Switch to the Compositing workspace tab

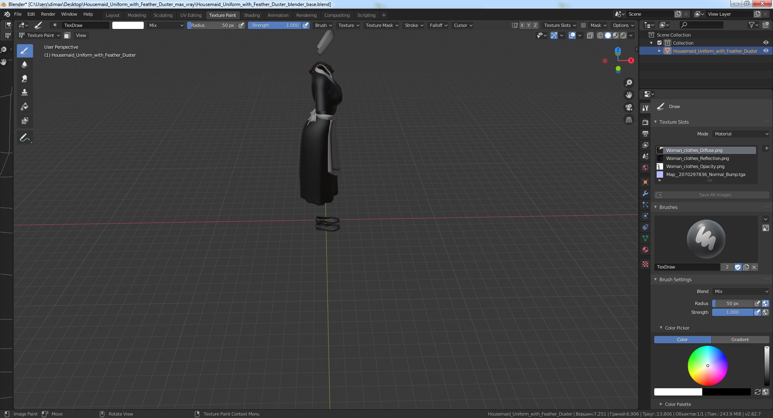click(337, 15)
